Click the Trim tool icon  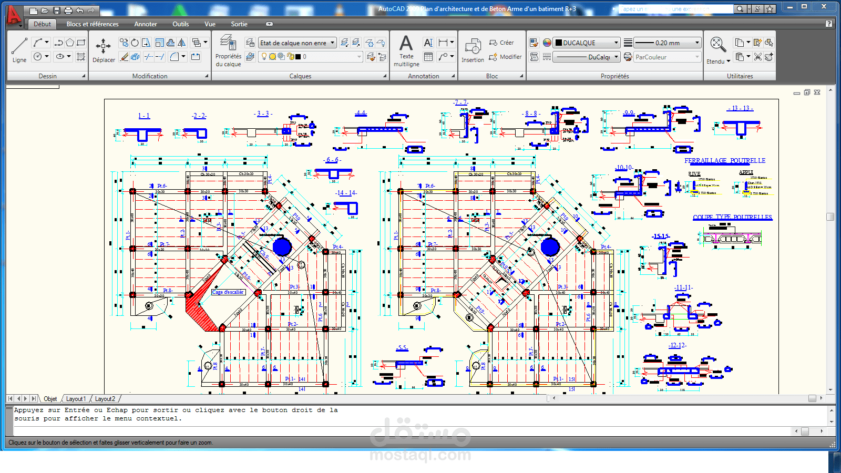click(x=148, y=57)
